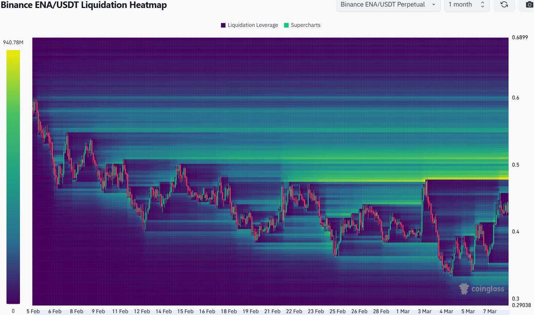Toggle the Liquidation Leverage legend item
The width and height of the screenshot is (534, 315).
click(249, 25)
